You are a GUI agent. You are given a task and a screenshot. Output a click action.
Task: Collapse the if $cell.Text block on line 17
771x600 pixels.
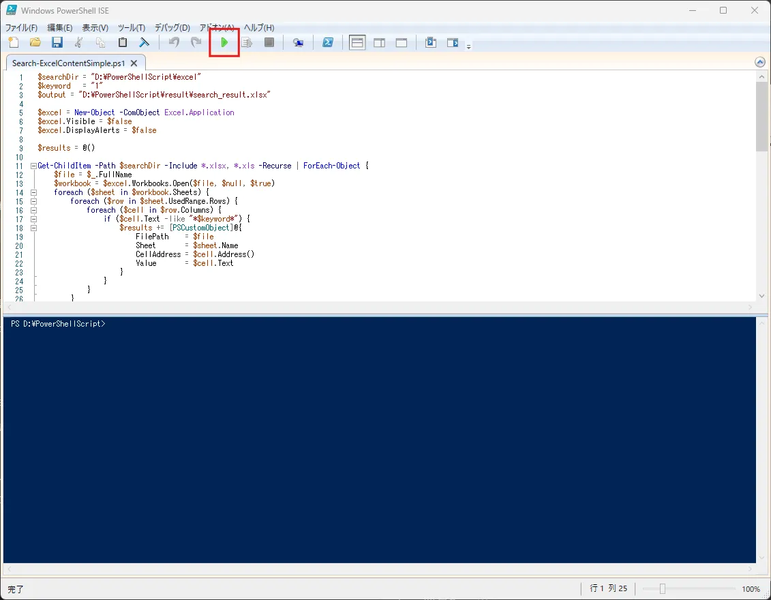pyautogui.click(x=33, y=219)
